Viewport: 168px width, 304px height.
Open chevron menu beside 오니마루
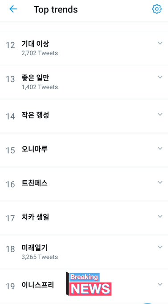[160, 148]
